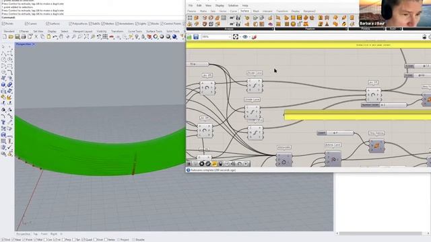Toggle the Quad object snap checkbox
Image resolution: width=431 pixels, height=242 pixels.
pos(84,240)
